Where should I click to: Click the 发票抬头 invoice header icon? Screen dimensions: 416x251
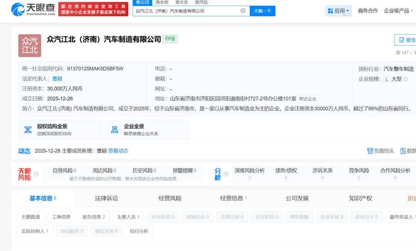[370, 151]
